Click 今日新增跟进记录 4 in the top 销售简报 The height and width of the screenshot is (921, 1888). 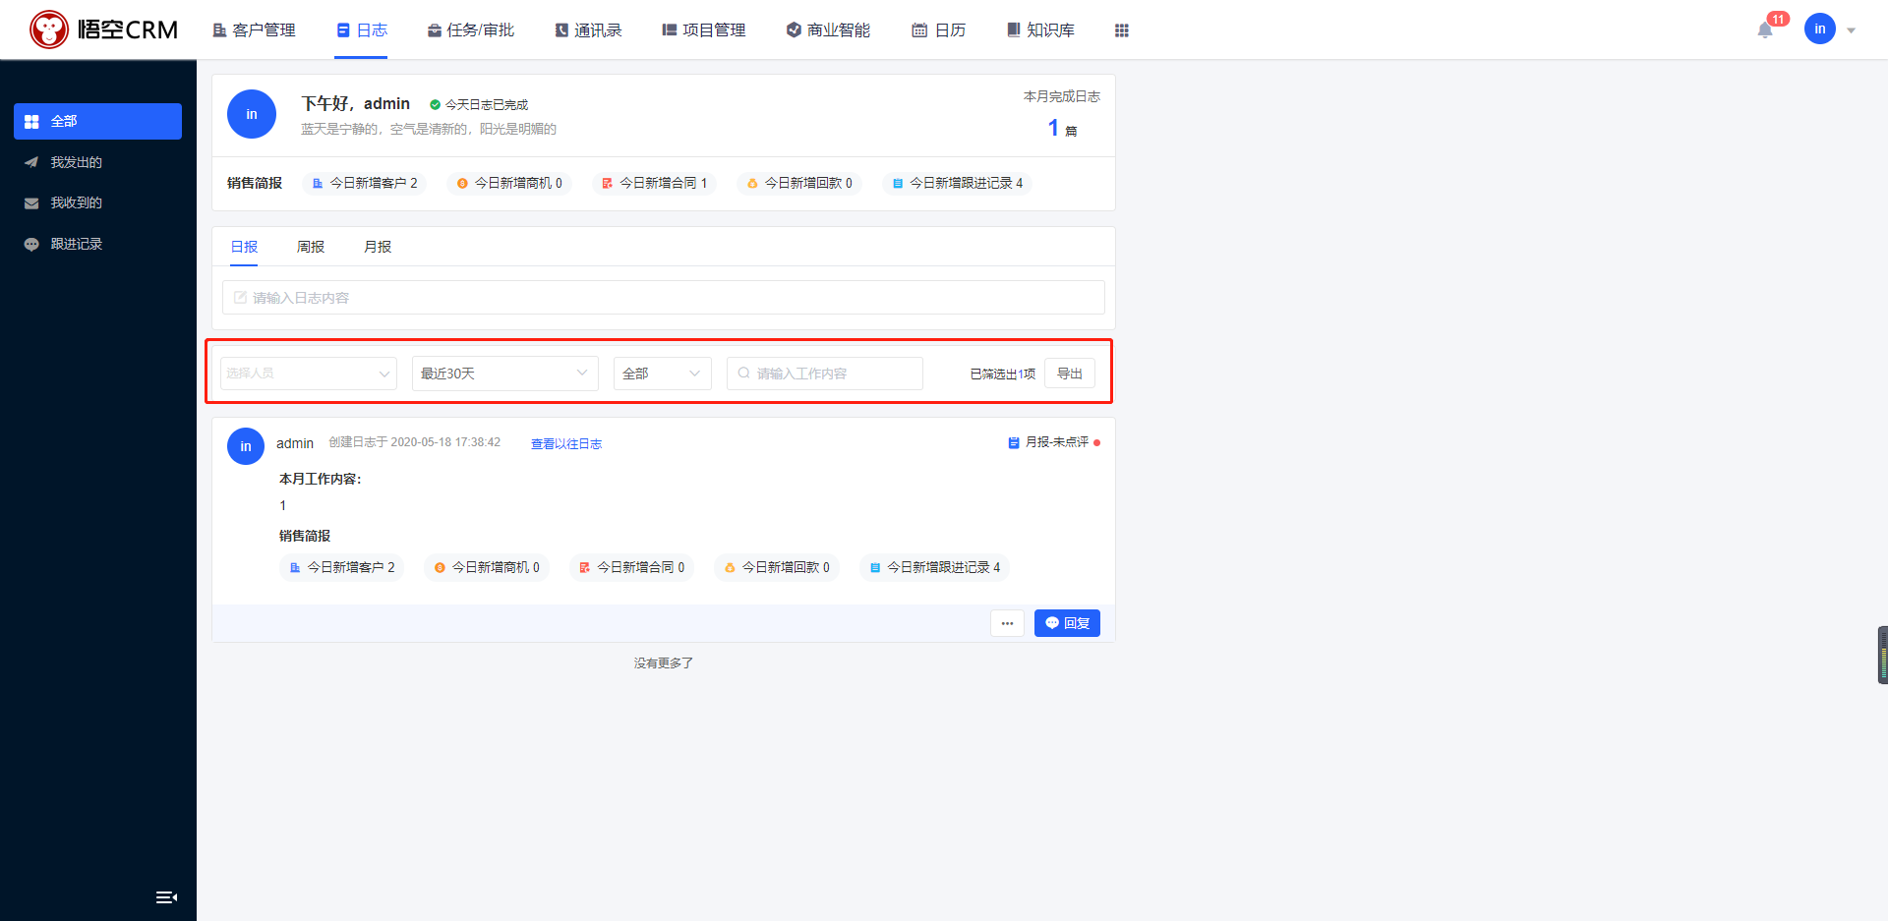pos(958,183)
